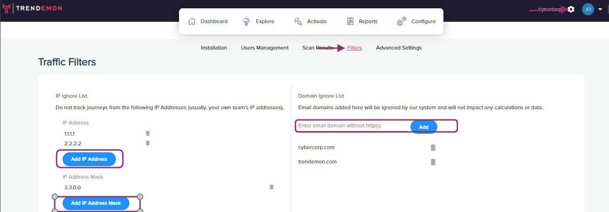
Task: Expand the user account dropdown arrow
Action: pos(600,9)
